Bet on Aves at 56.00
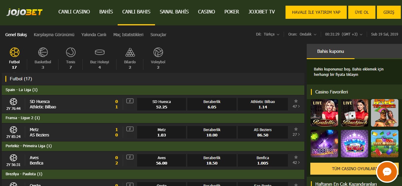This screenshot has width=402, height=186. (162, 160)
